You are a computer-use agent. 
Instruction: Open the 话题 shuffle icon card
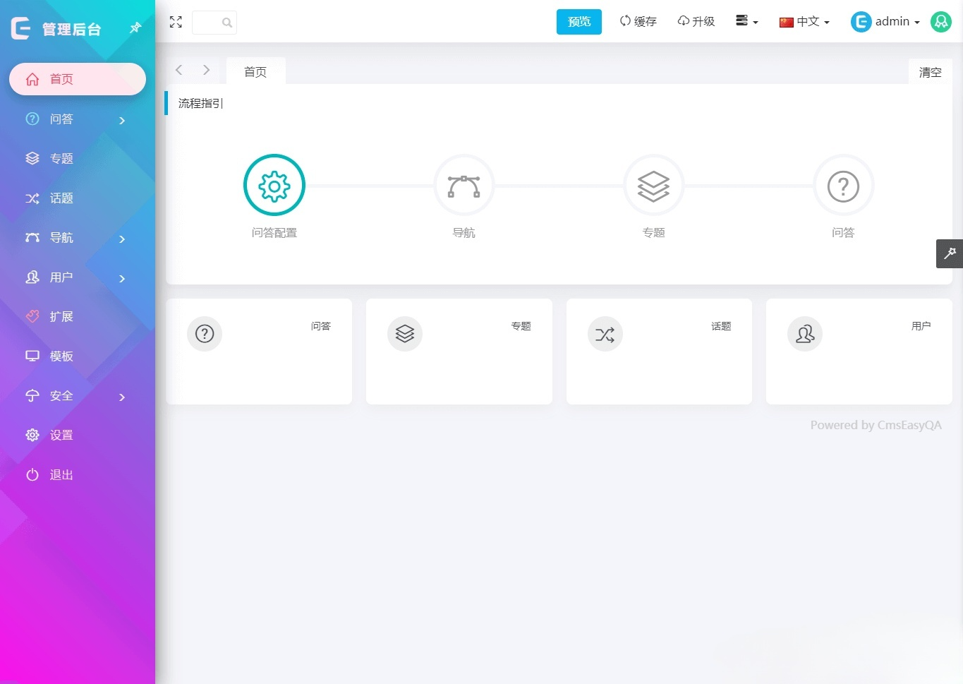point(605,334)
